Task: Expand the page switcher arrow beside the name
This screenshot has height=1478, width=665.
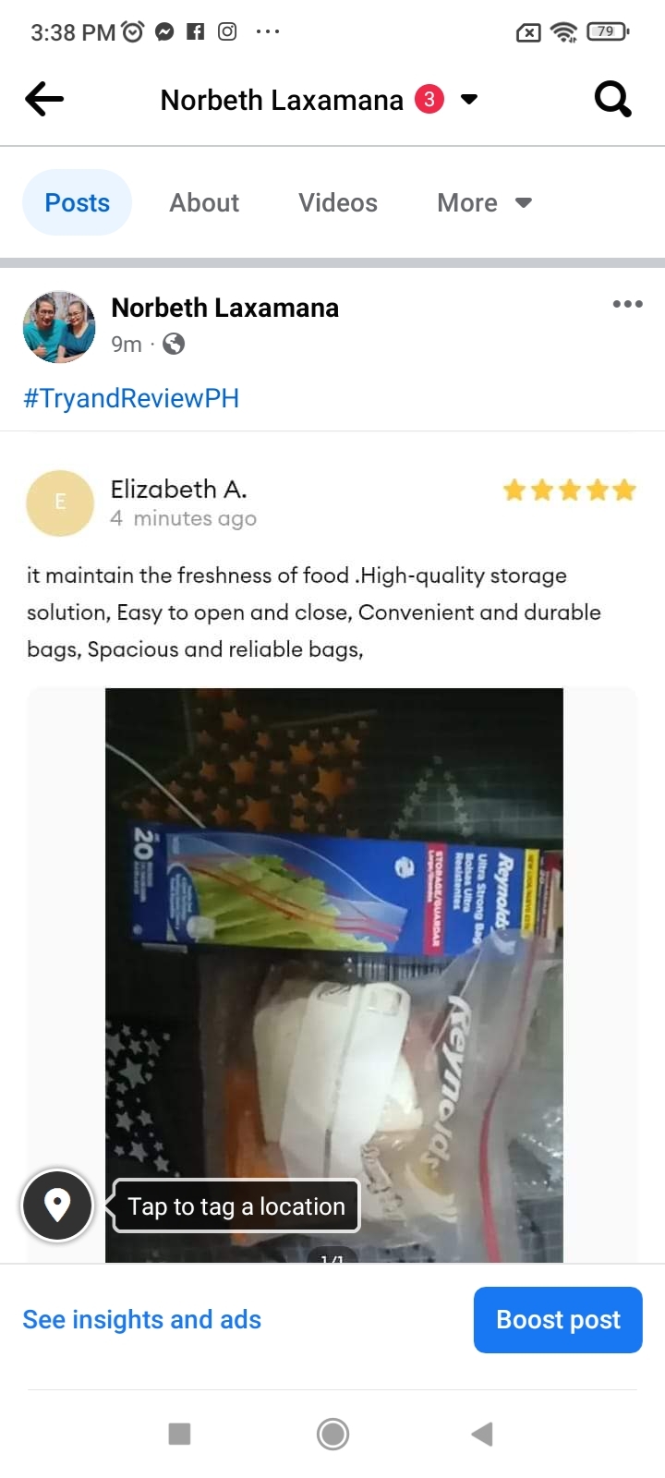Action: pos(469,99)
